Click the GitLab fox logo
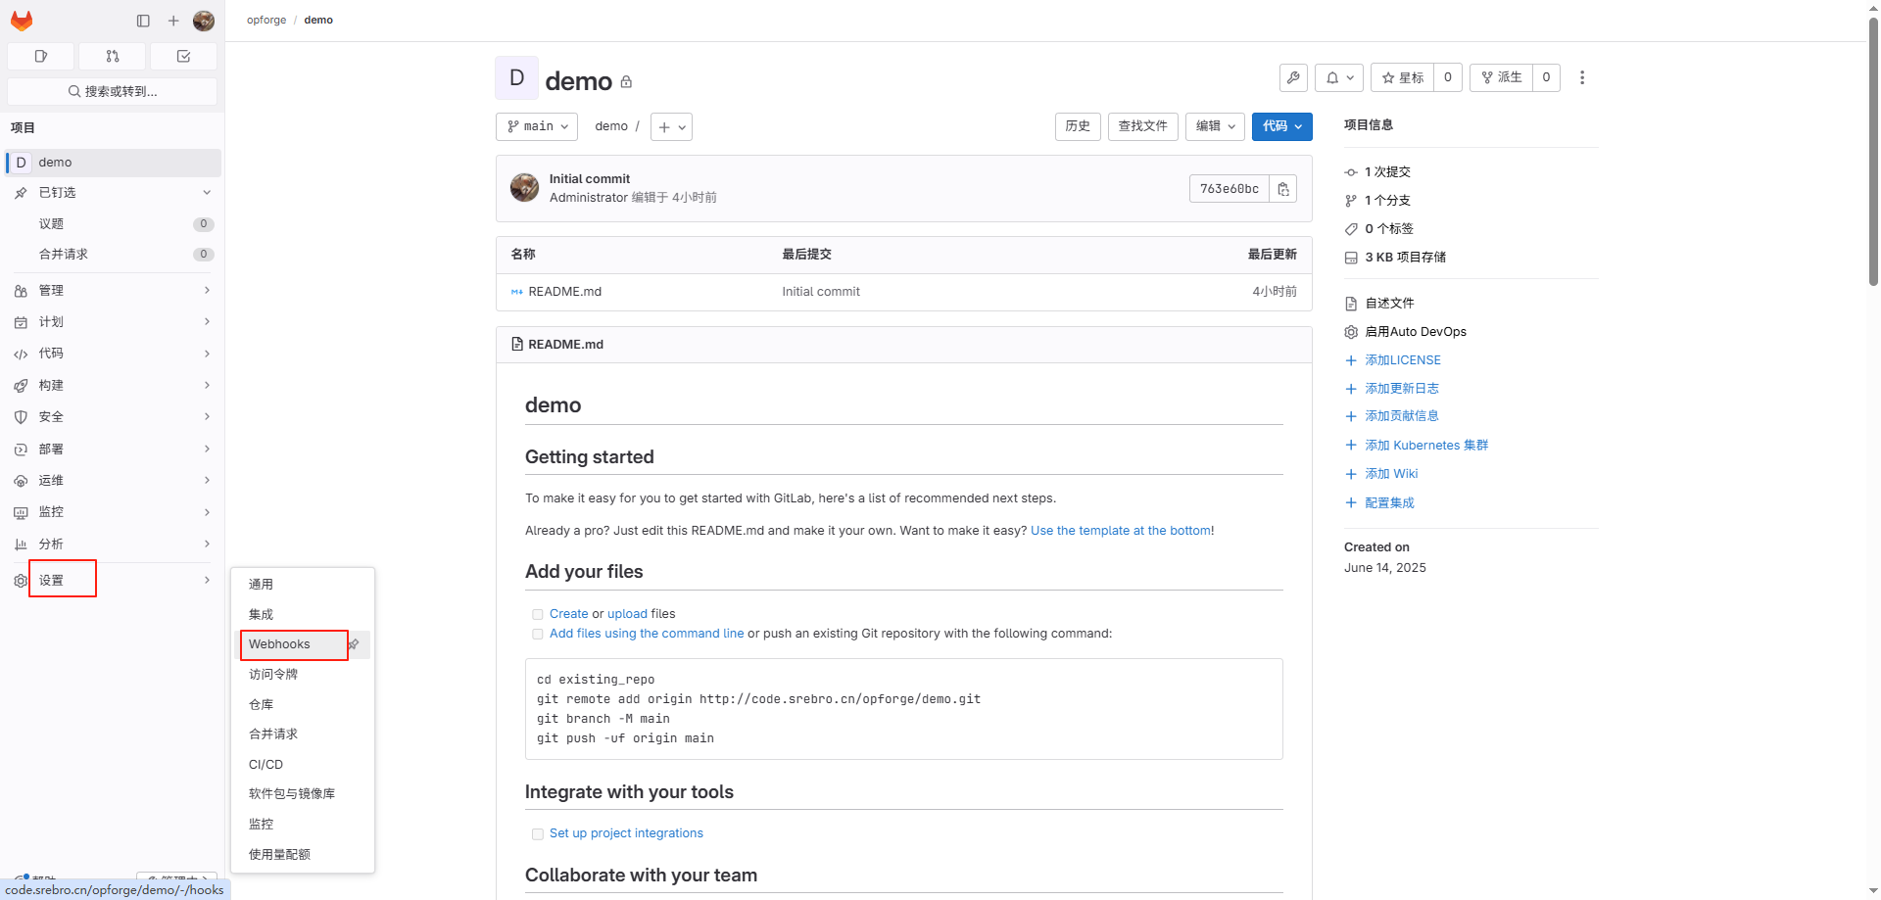The image size is (1881, 900). [x=22, y=21]
